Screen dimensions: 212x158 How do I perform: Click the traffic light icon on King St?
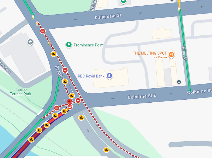[179, 9]
